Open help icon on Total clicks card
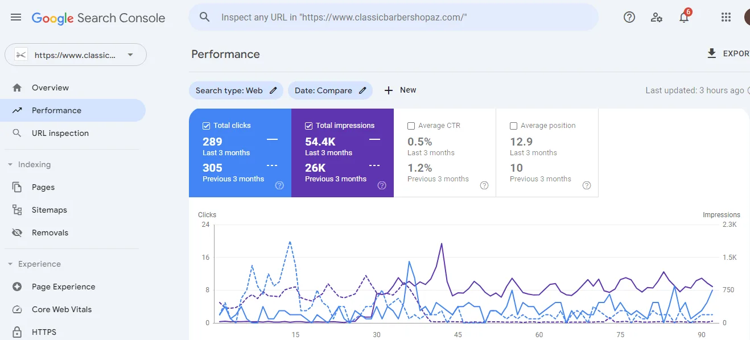Screen dimensions: 750x340 tap(279, 185)
